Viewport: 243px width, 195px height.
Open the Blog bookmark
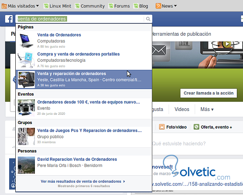point(141,6)
